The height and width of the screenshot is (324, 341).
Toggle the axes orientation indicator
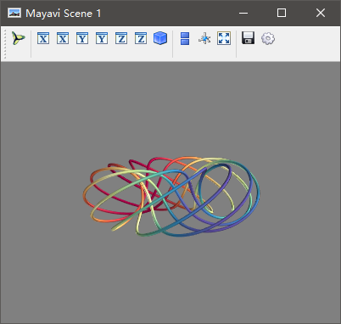coord(204,38)
